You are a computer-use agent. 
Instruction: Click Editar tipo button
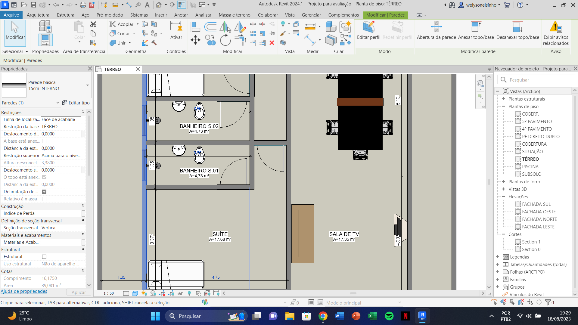pyautogui.click(x=76, y=103)
